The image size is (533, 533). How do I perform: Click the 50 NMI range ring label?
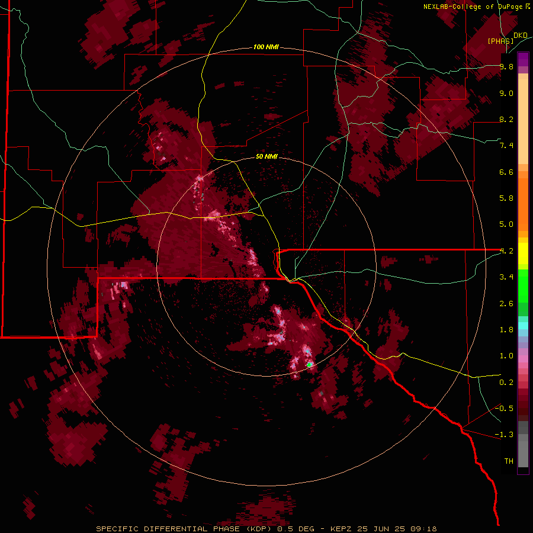[x=266, y=156]
